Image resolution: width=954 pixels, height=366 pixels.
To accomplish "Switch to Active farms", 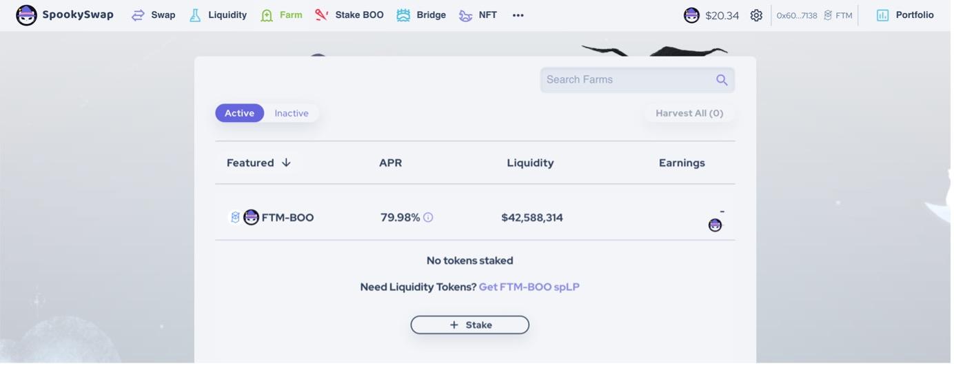I will [239, 113].
